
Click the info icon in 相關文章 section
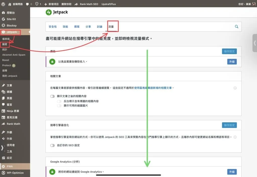[235, 88]
